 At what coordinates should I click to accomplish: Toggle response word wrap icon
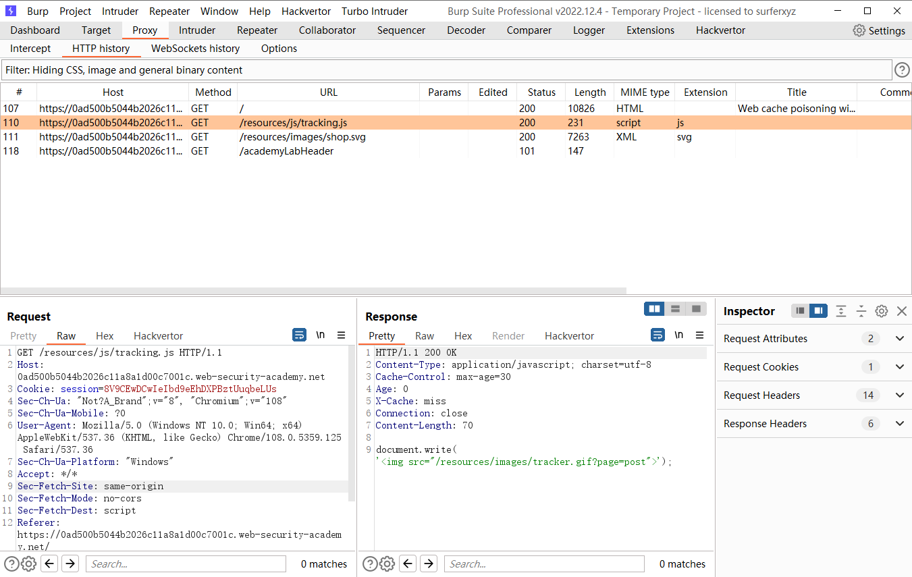click(x=658, y=335)
